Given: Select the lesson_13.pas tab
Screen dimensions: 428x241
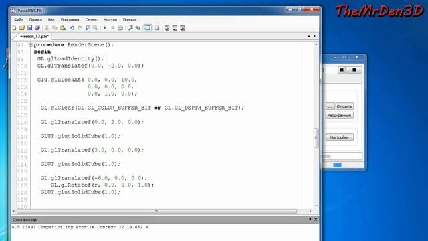Looking at the screenshot, I should coord(34,36).
